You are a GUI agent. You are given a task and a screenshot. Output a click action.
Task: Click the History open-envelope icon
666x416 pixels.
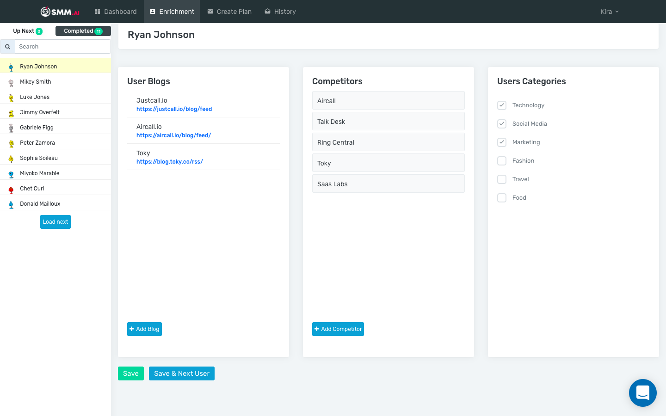tap(267, 12)
